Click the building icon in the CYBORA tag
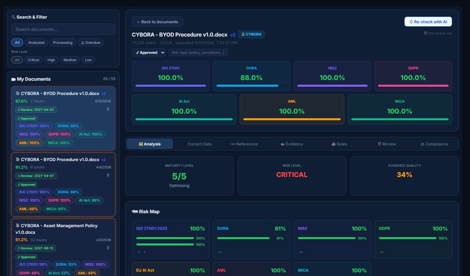 [243, 34]
